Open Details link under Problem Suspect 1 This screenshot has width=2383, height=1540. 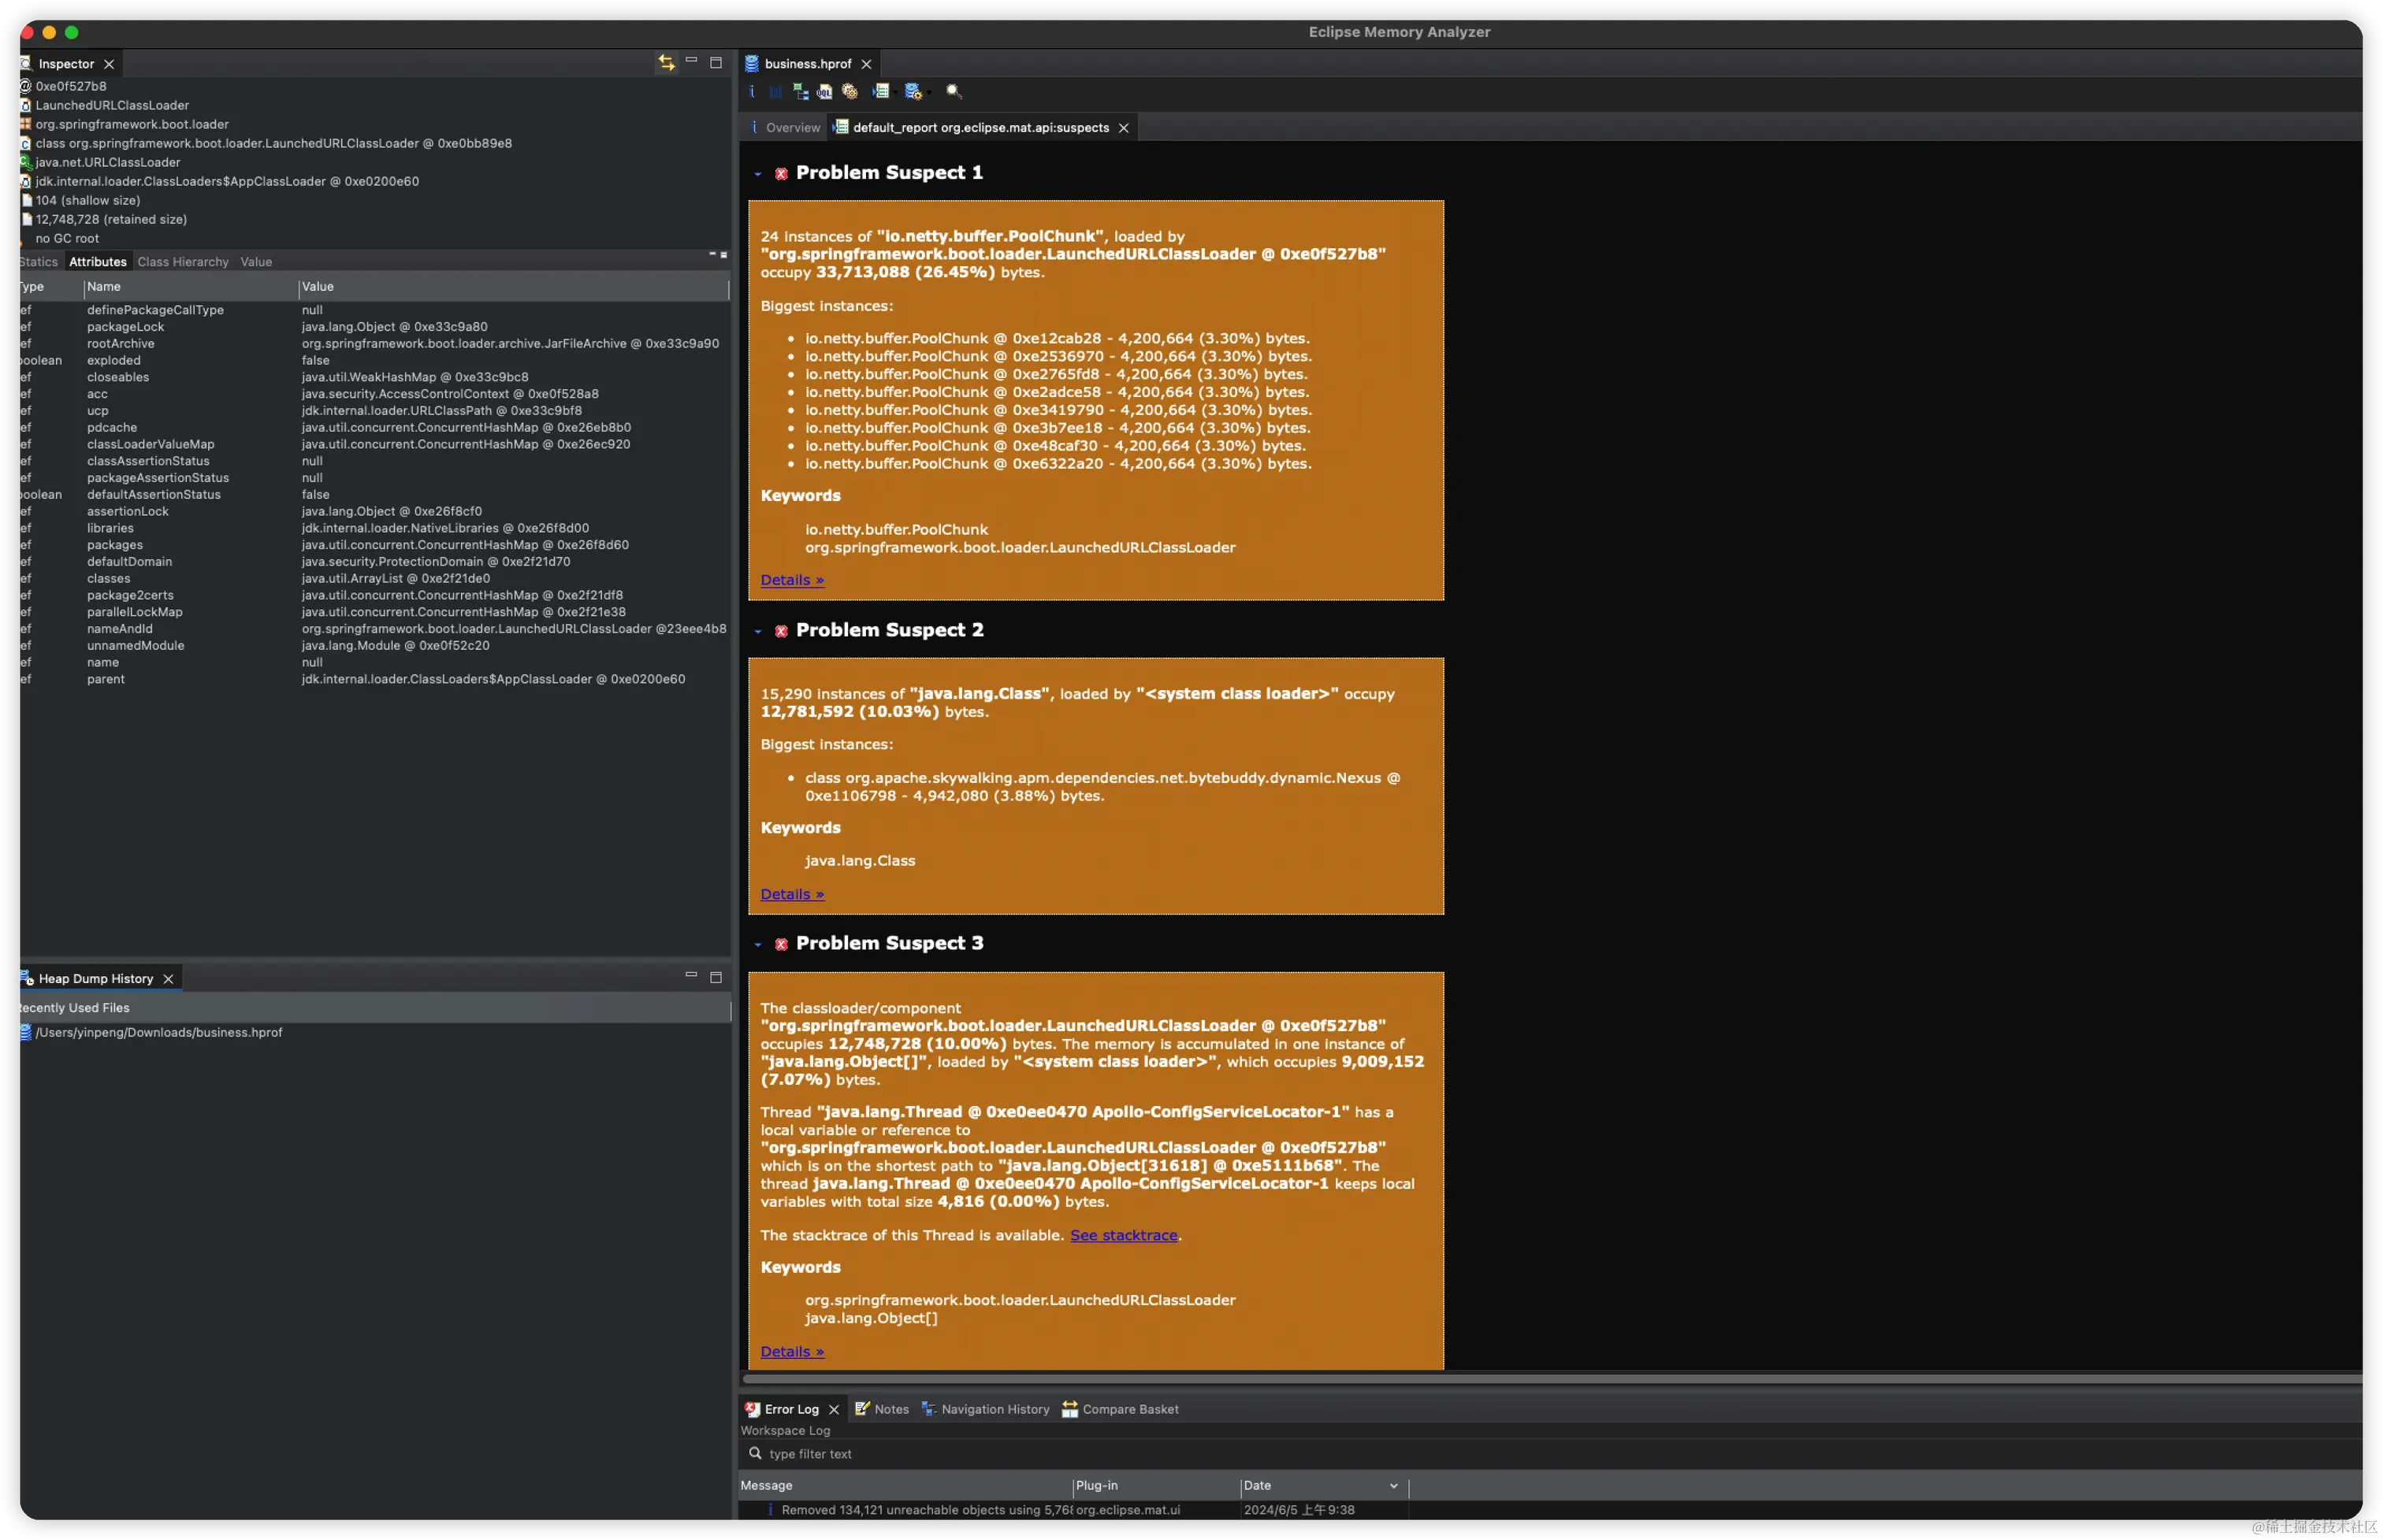point(791,580)
